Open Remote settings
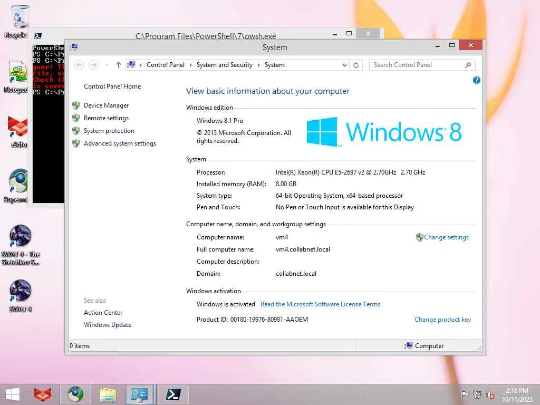 pyautogui.click(x=106, y=118)
